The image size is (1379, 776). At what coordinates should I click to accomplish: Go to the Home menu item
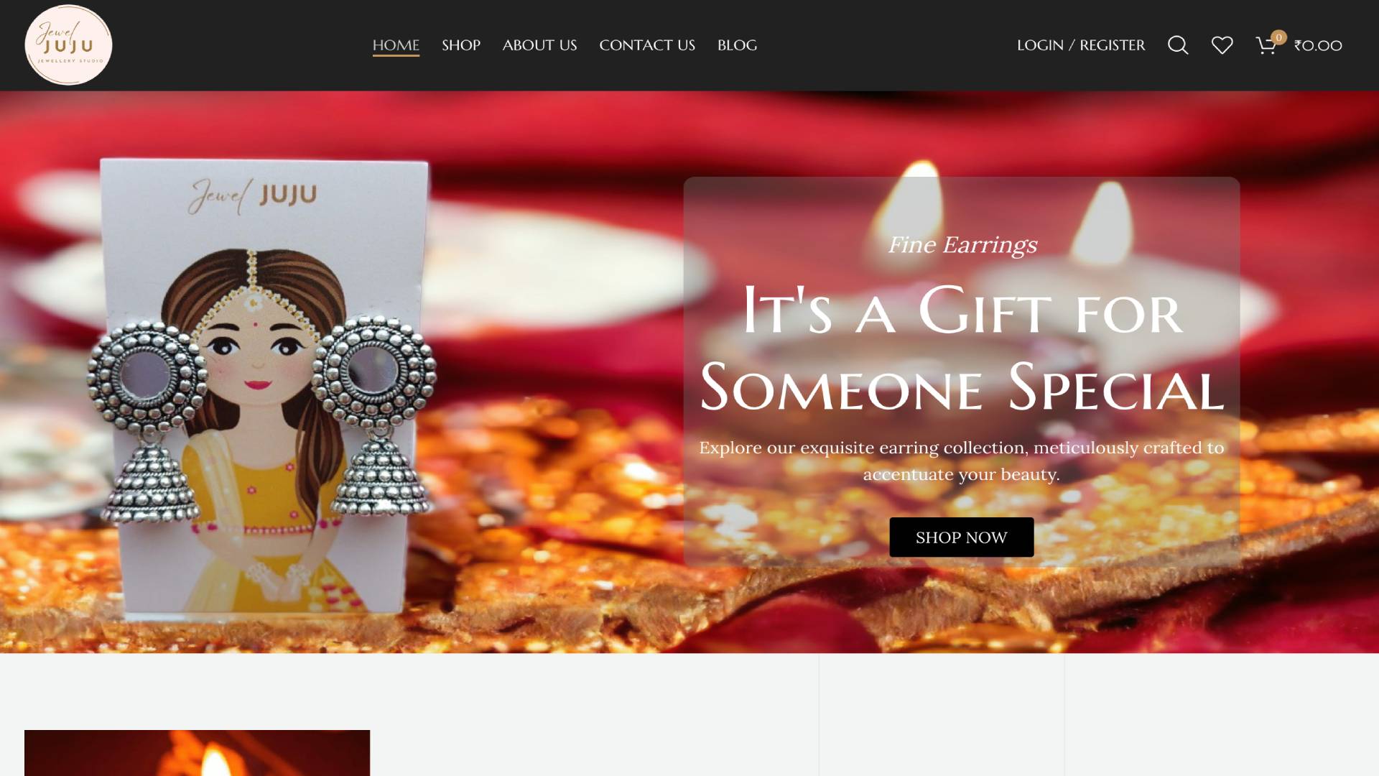pyautogui.click(x=396, y=45)
